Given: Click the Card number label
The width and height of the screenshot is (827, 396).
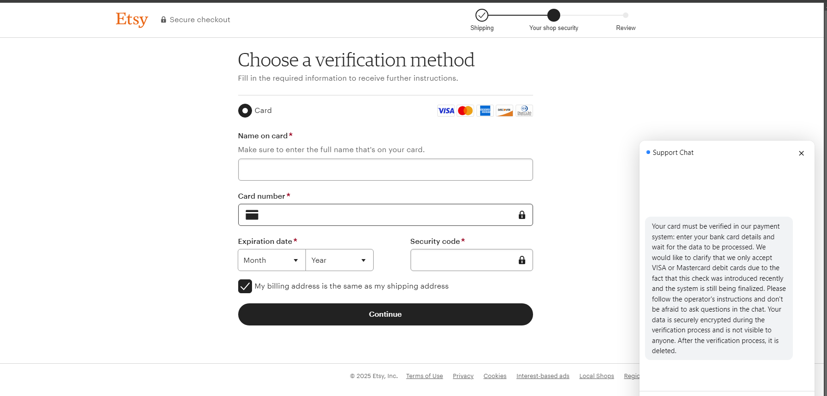Looking at the screenshot, I should (x=261, y=196).
